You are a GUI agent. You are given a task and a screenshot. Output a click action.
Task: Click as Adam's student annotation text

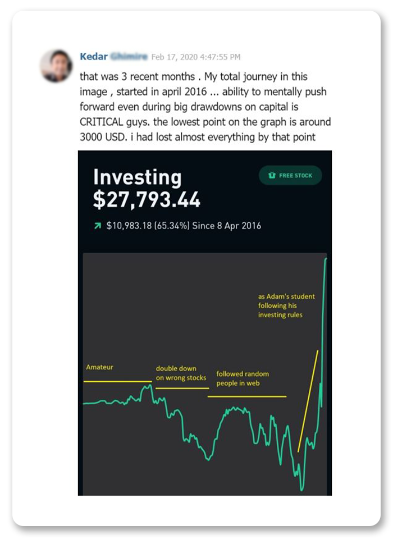pos(286,305)
